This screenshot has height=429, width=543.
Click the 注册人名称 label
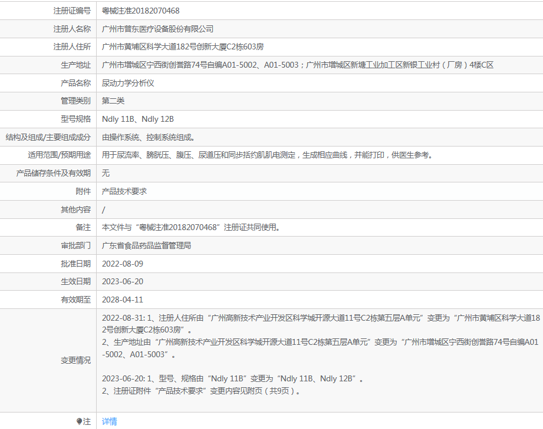click(x=72, y=29)
